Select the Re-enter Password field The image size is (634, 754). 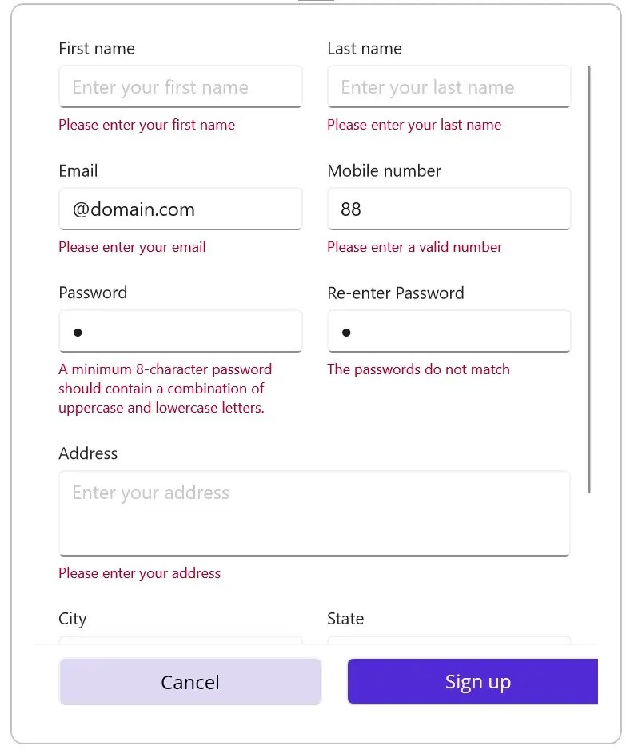click(x=449, y=330)
